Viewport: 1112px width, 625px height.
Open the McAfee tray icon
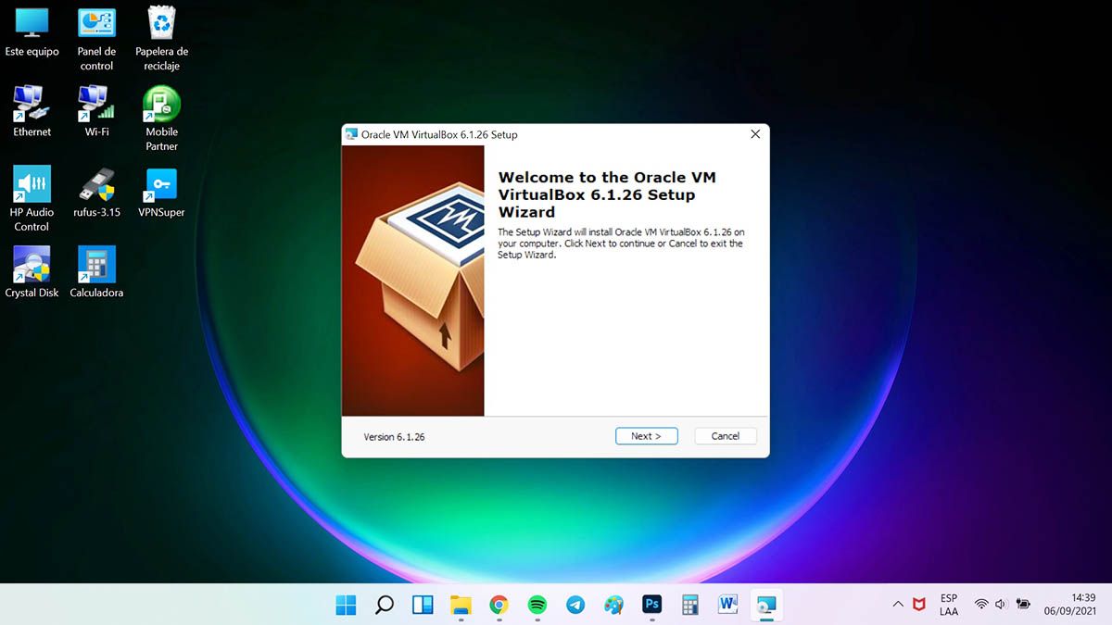(918, 605)
